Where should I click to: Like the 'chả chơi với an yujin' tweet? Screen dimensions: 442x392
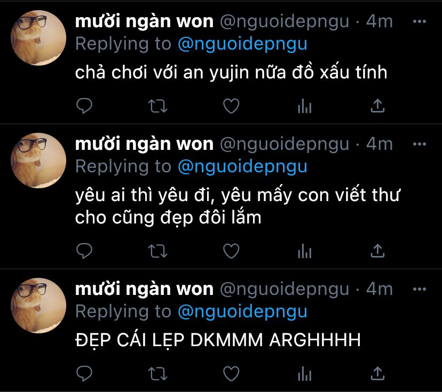[231, 106]
